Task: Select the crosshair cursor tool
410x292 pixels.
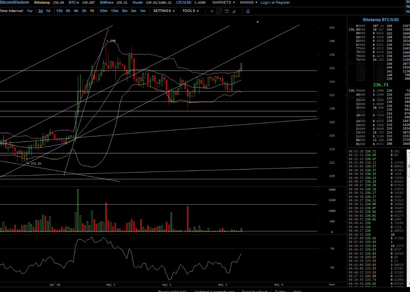Action: [212, 11]
